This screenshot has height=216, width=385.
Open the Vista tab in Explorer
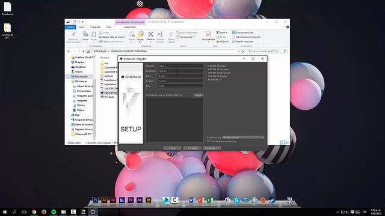pos(109,27)
